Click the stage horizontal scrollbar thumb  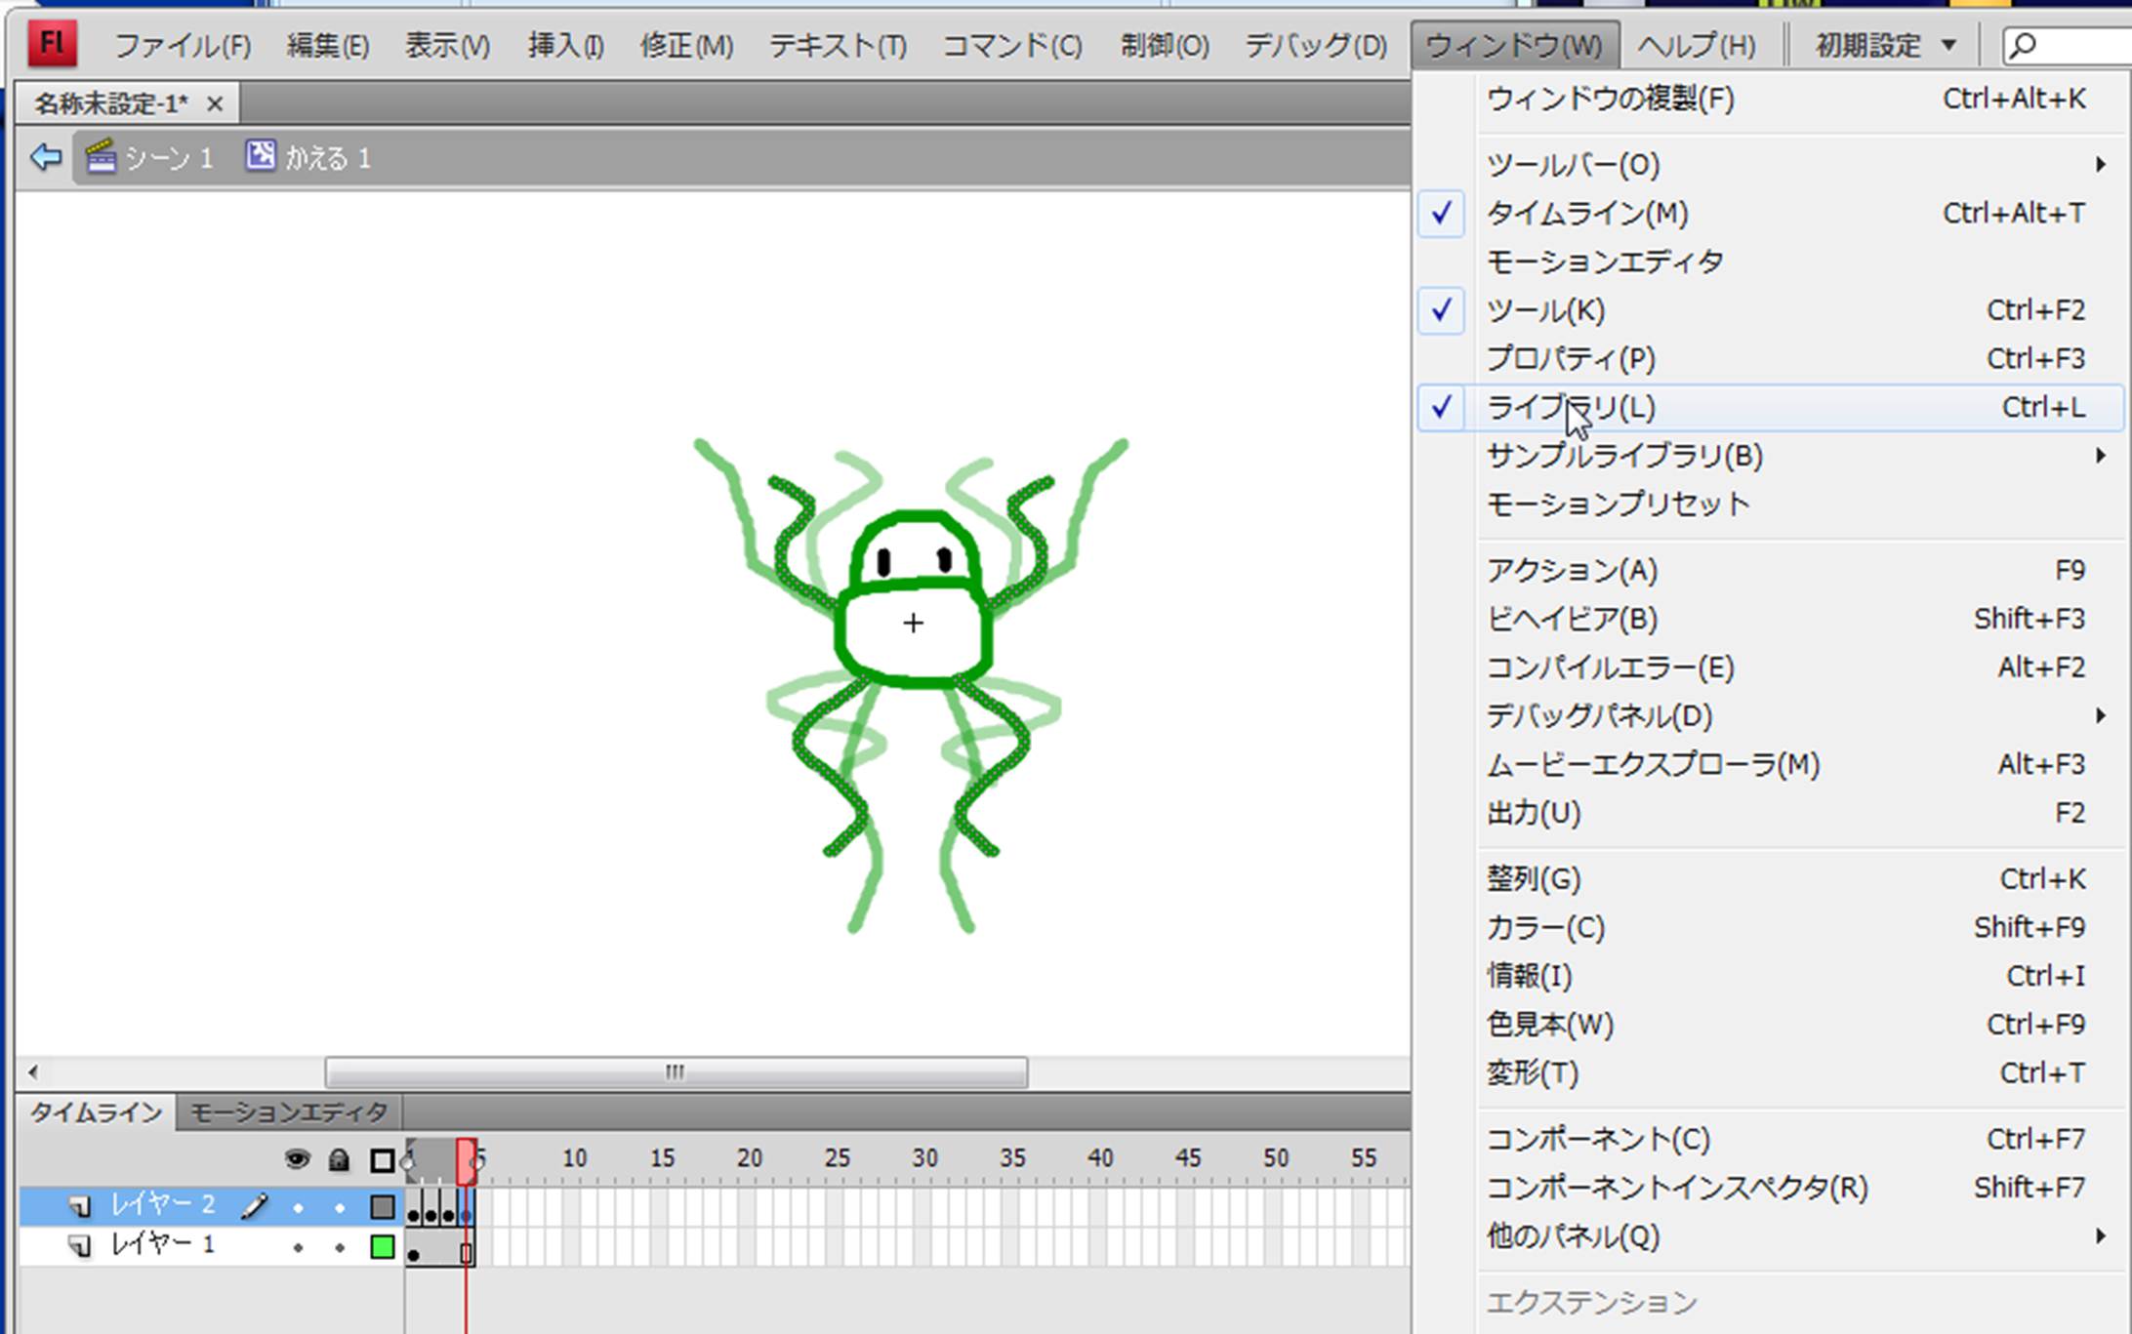tap(676, 1071)
